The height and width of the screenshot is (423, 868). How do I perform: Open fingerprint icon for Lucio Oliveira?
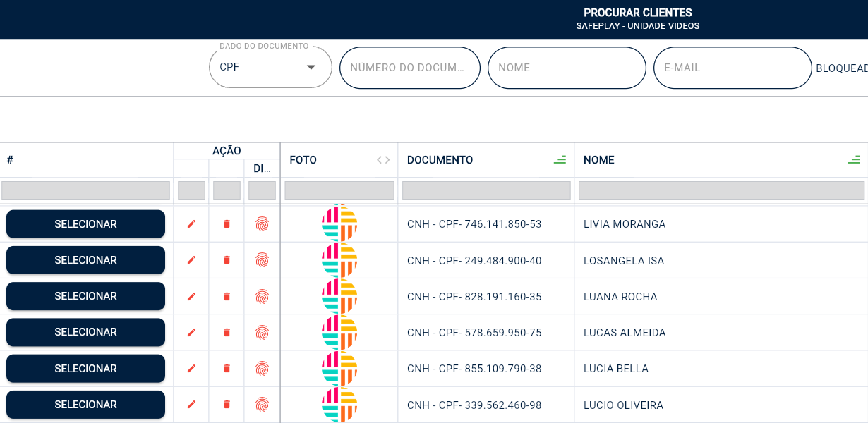(262, 405)
